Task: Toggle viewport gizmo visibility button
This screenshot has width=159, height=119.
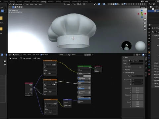Action: [x=99, y=4]
